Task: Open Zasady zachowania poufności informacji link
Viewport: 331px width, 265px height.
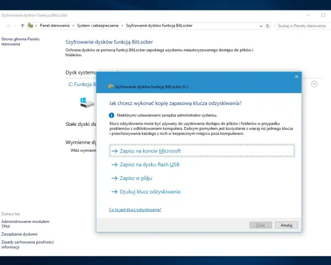Action: (28, 245)
